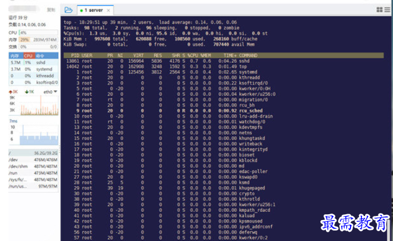Image resolution: width=393 pixels, height=241 pixels.
Task: Click the download speed 1K arrow indicator
Action: (30, 92)
